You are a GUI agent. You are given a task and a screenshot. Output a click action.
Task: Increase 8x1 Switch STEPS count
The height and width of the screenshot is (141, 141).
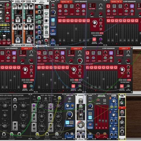pyautogui.click(x=45, y=6)
